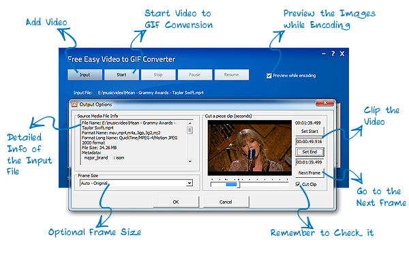Image resolution: width=409 pixels, height=259 pixels.
Task: Click the Output Options title icon
Action: pyautogui.click(x=74, y=104)
